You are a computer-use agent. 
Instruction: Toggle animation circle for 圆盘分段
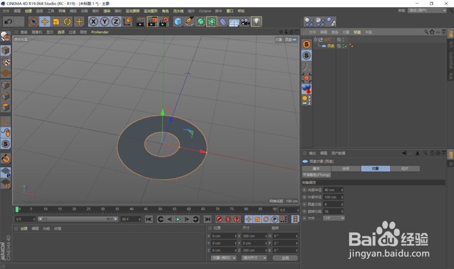(x=304, y=204)
